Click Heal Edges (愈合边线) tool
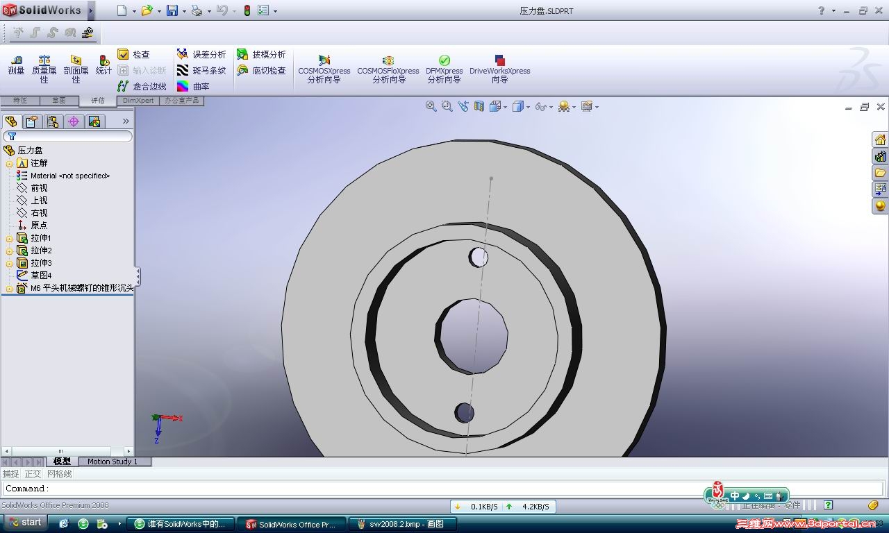 [x=142, y=87]
